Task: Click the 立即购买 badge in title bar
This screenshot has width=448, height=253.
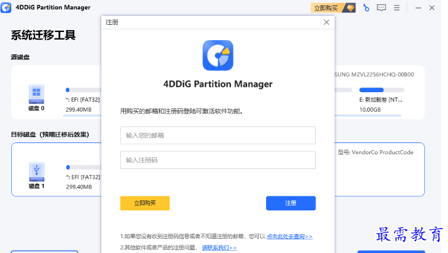Action: coord(333,8)
